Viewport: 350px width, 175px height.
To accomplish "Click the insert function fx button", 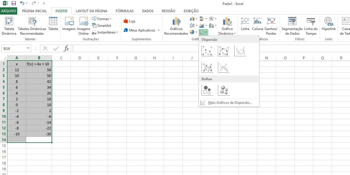I will (x=66, y=48).
